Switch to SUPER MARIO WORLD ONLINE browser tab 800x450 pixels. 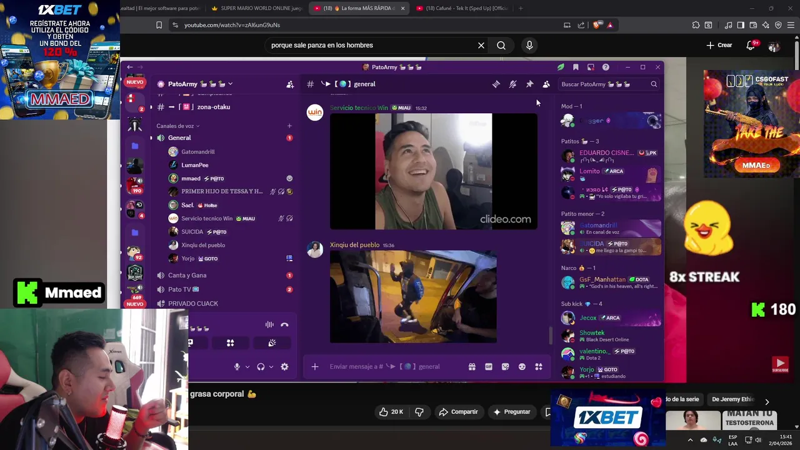click(256, 8)
